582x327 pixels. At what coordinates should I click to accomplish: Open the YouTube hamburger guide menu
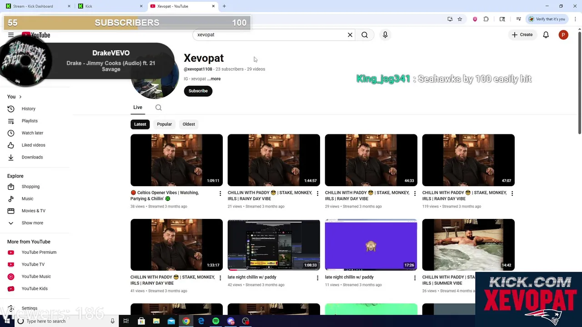click(11, 35)
